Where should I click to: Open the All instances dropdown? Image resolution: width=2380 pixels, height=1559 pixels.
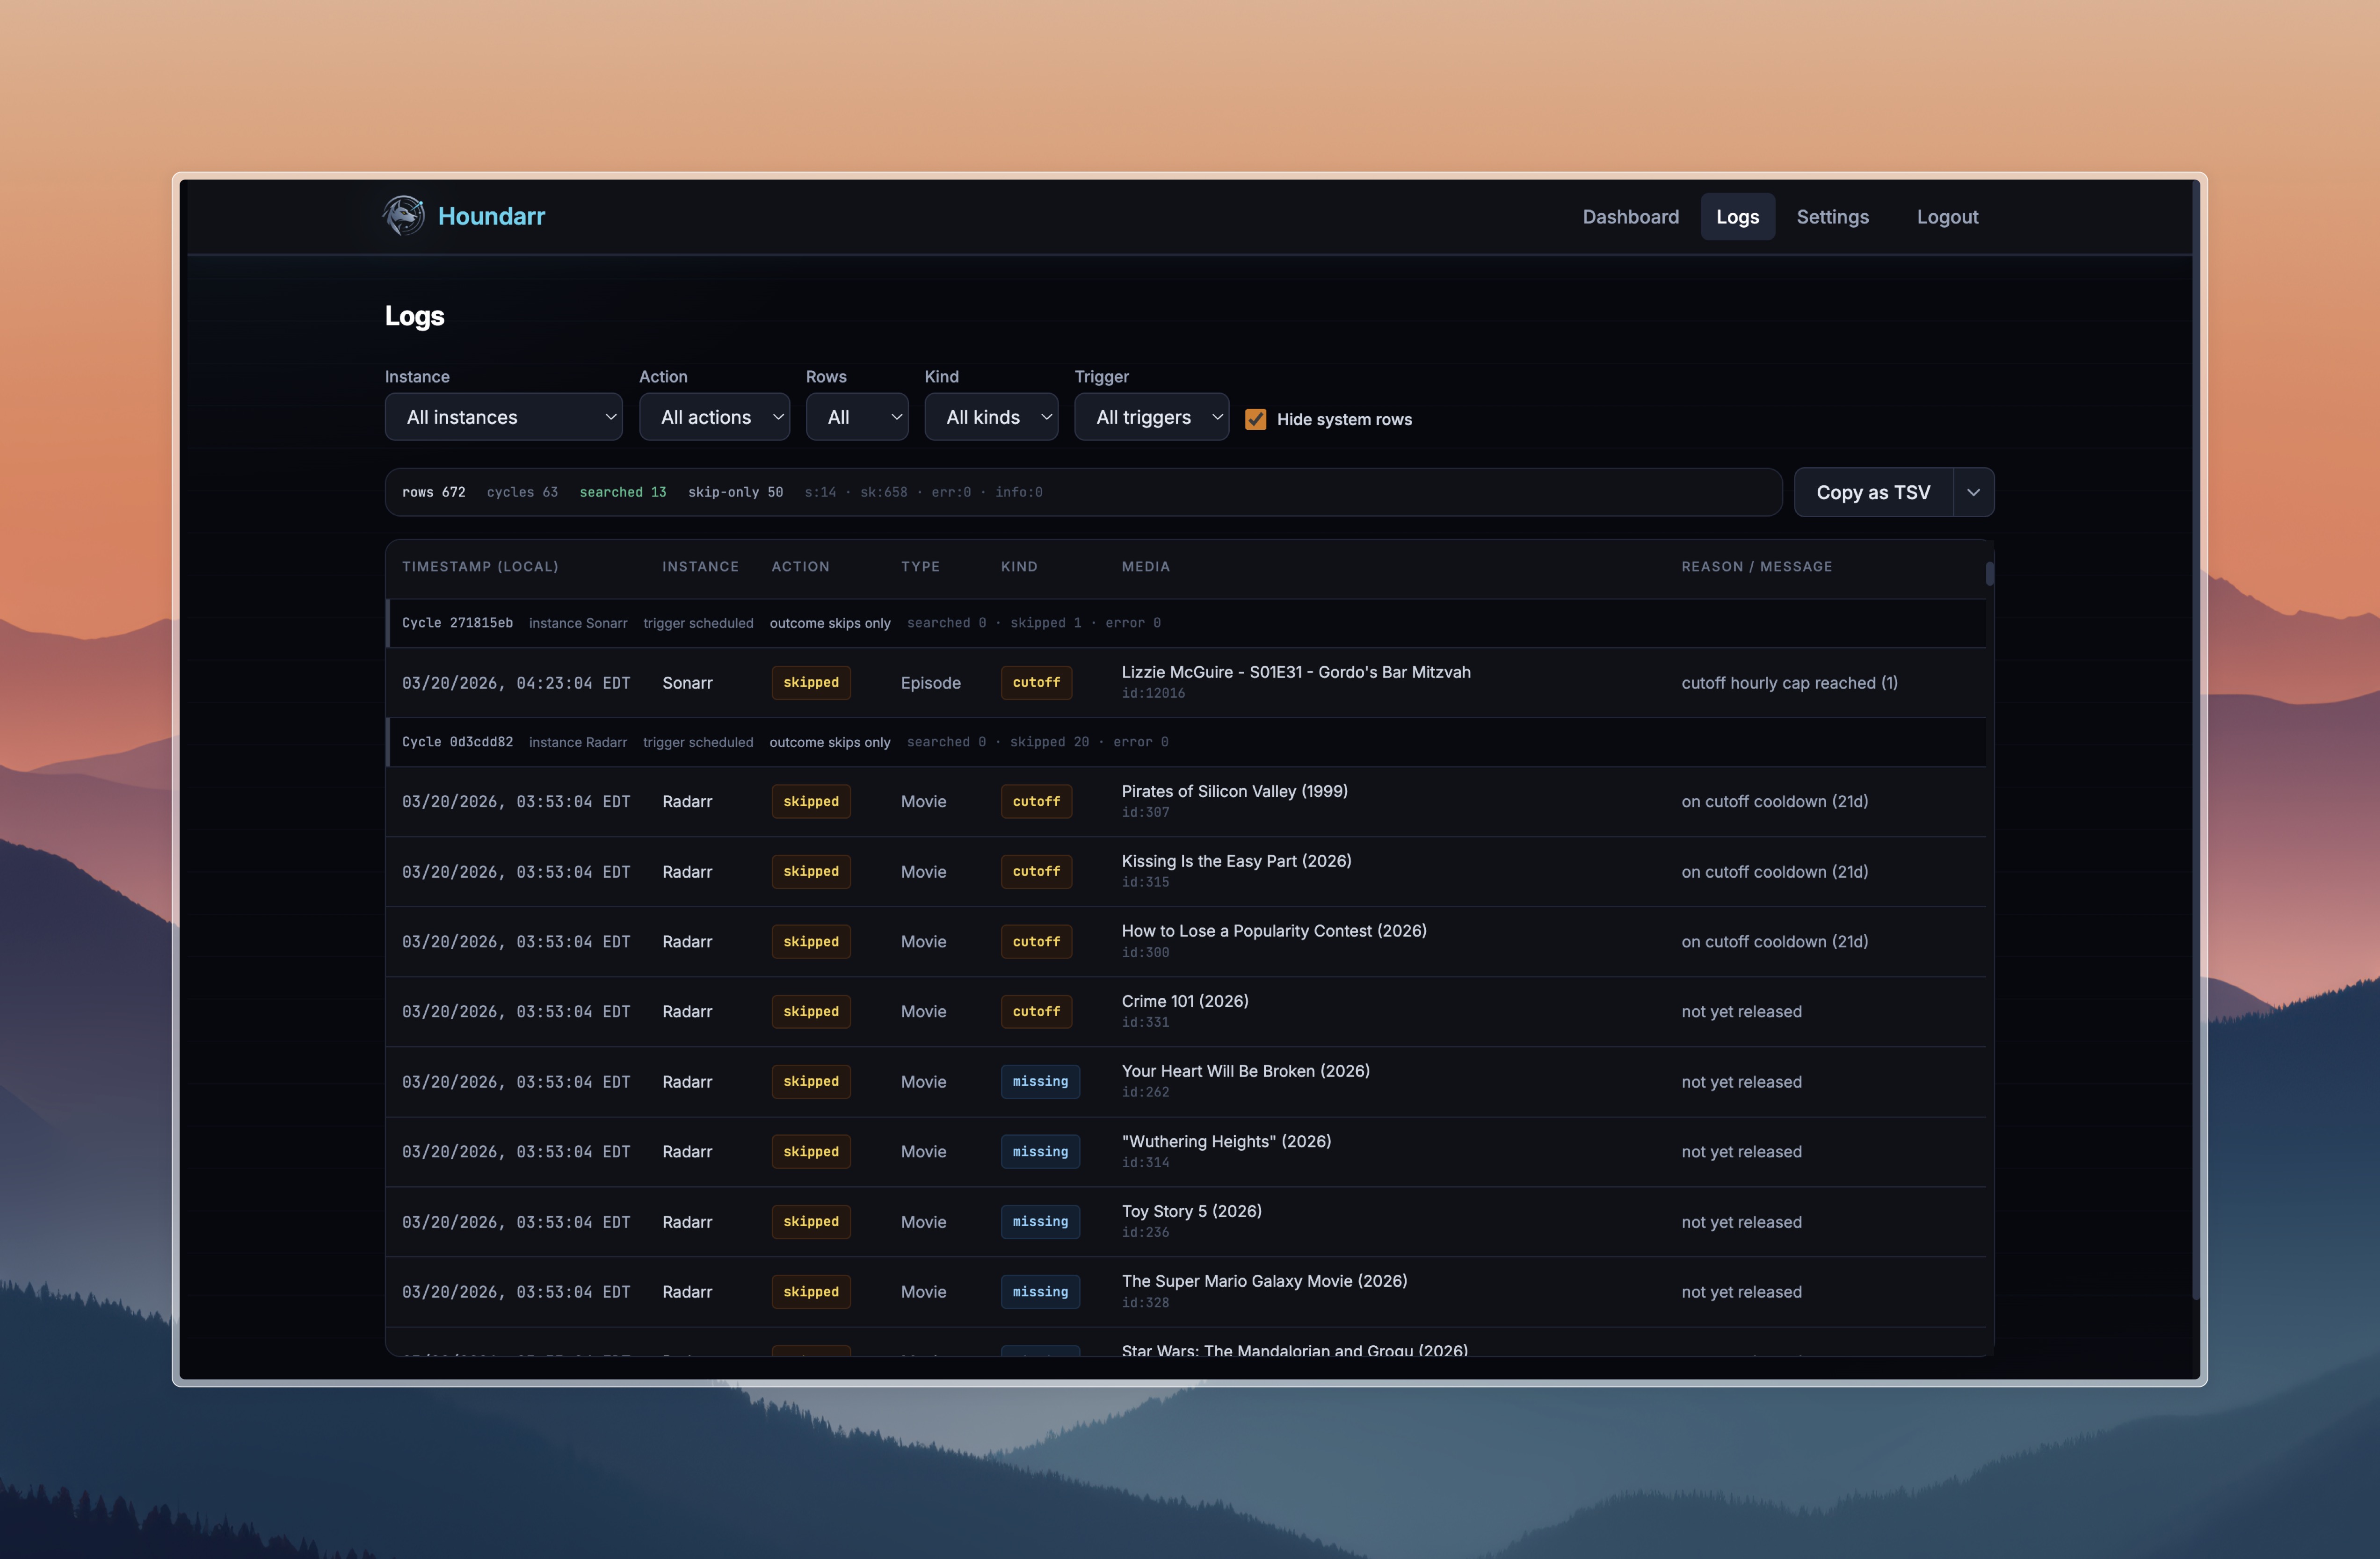coord(503,417)
